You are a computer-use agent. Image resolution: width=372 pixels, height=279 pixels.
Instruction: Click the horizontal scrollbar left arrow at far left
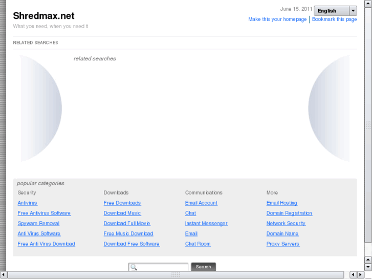3,275
